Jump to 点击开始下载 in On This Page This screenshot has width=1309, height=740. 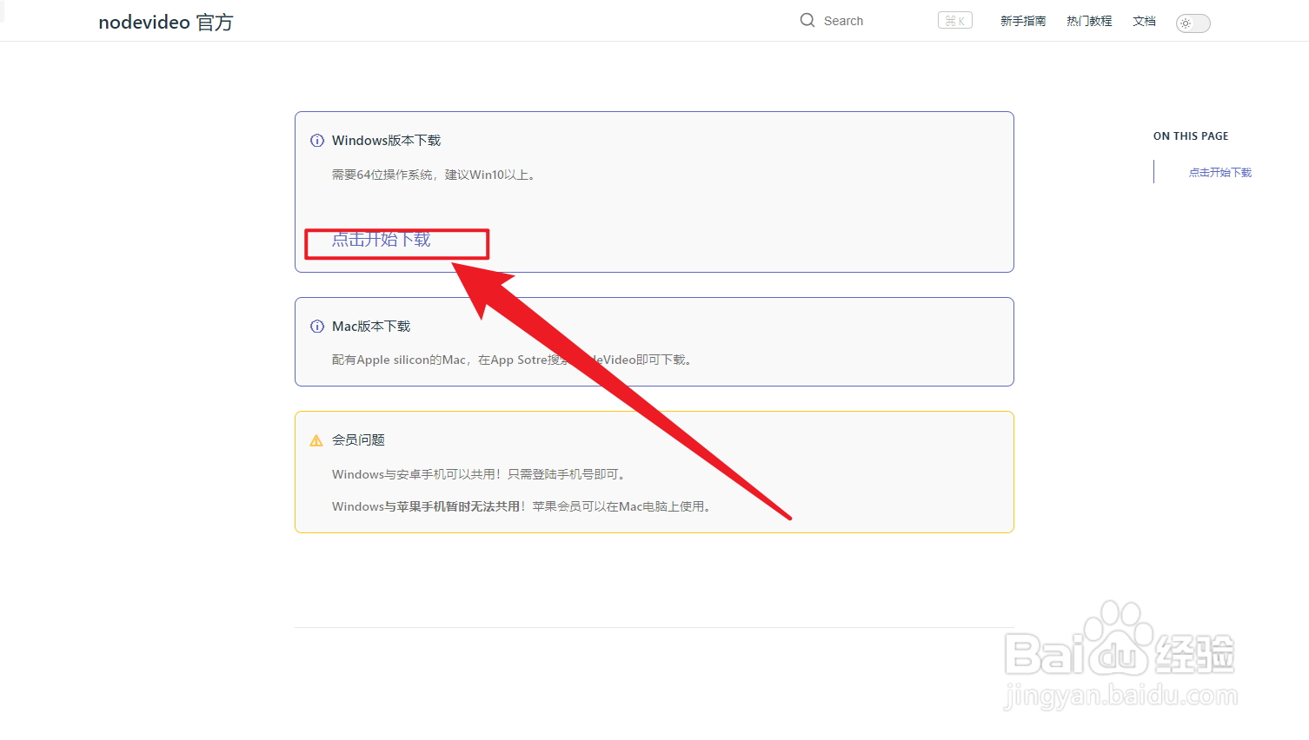coord(1220,172)
